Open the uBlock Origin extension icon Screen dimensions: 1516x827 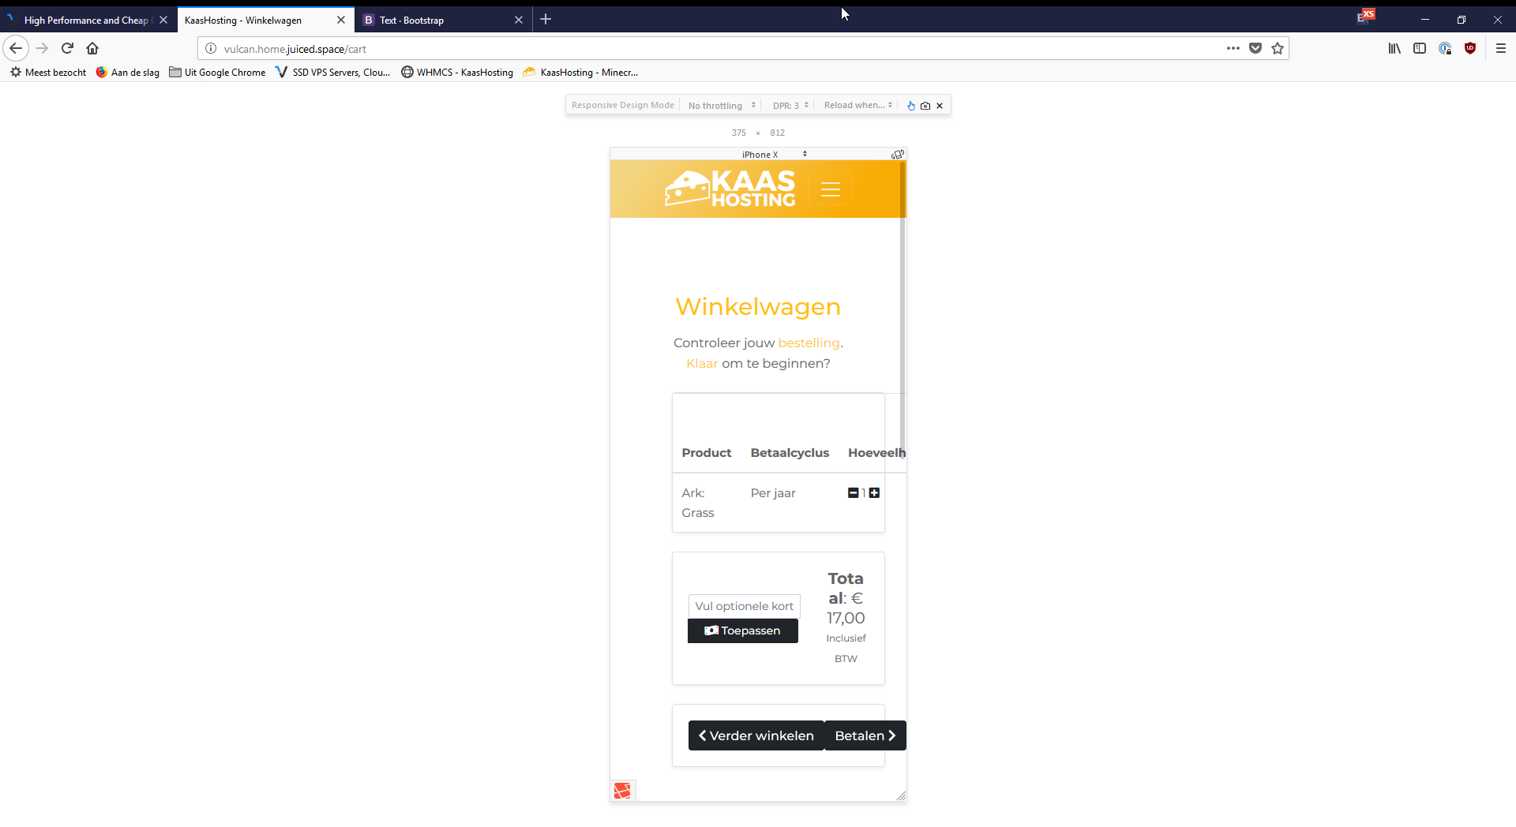point(1470,48)
